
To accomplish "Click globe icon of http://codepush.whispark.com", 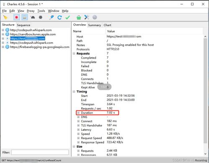I will click(7, 30).
